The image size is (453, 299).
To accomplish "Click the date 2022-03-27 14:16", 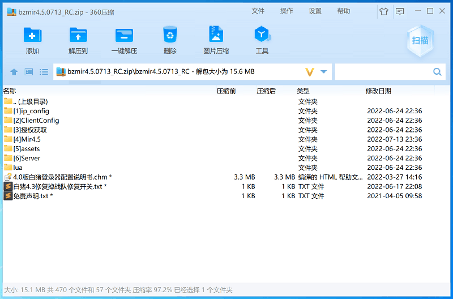I will [x=394, y=177].
